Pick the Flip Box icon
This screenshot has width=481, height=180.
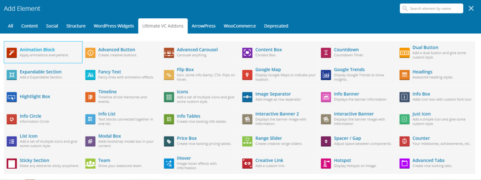click(x=169, y=75)
